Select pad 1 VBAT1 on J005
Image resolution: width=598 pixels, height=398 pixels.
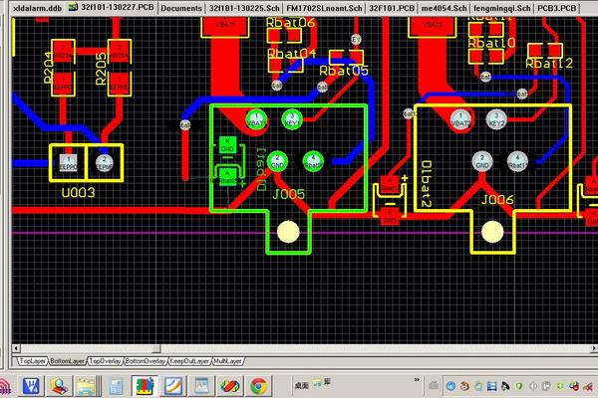click(x=256, y=119)
